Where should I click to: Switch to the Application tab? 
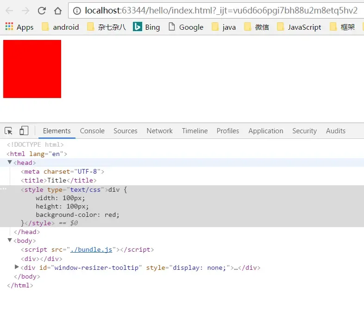266,131
